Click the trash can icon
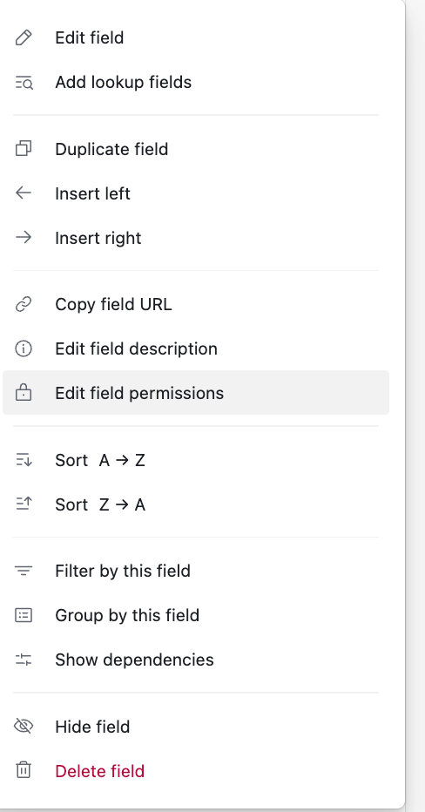This screenshot has height=812, width=425. tap(24, 770)
